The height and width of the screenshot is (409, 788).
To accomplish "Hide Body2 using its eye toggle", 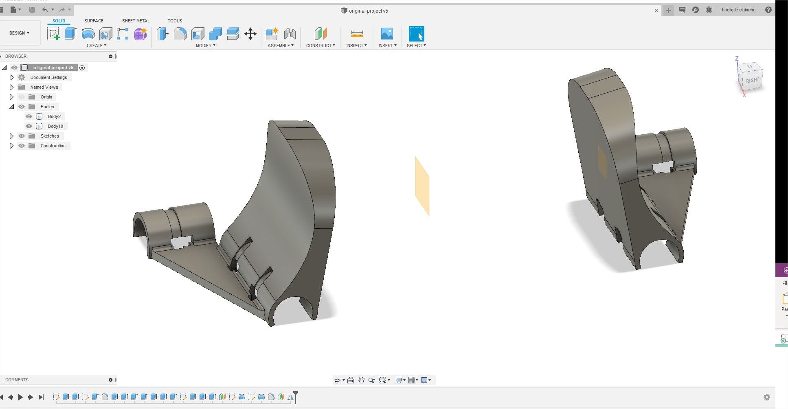I will click(29, 116).
